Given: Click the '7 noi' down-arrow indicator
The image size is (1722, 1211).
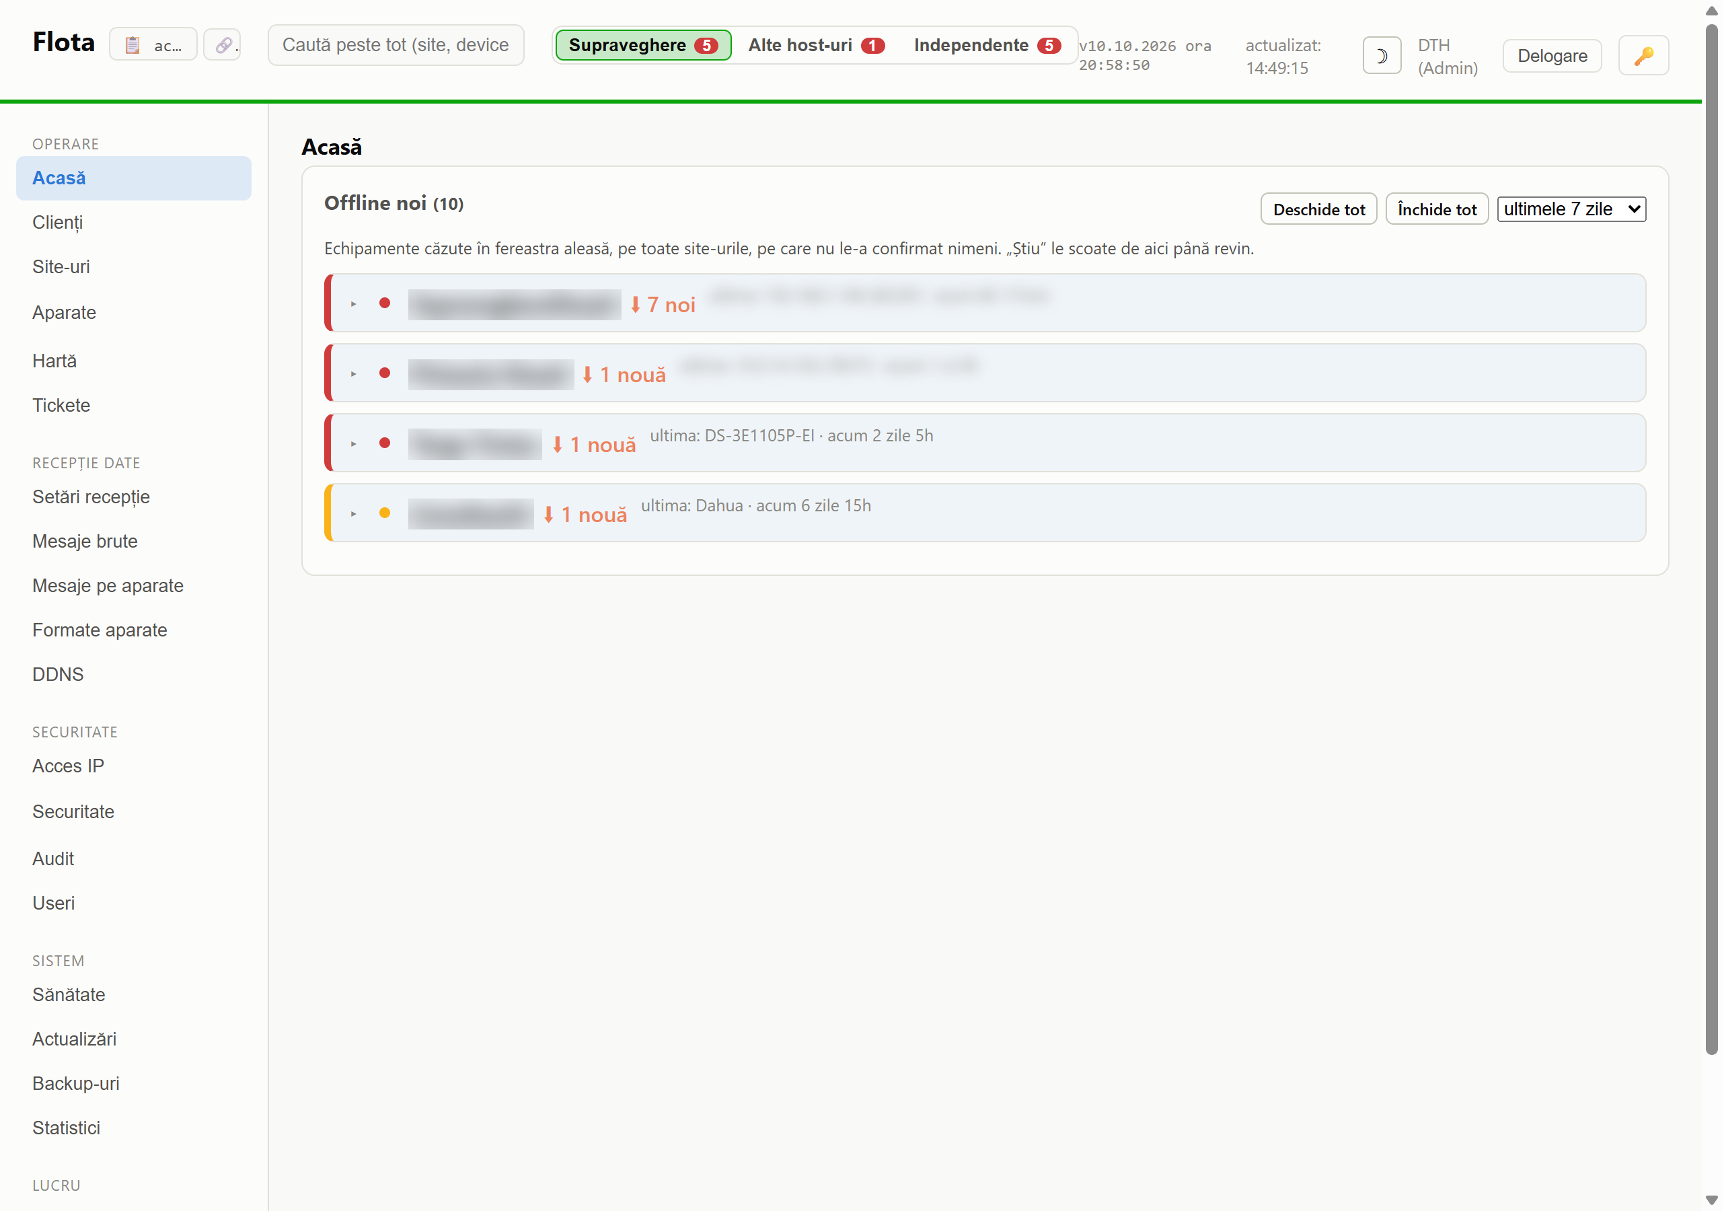Looking at the screenshot, I should point(663,305).
